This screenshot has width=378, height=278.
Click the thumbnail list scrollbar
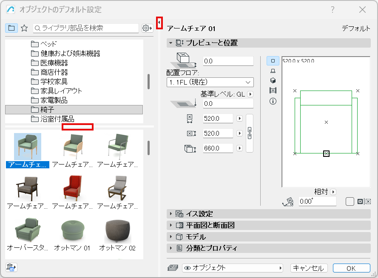pos(148,148)
